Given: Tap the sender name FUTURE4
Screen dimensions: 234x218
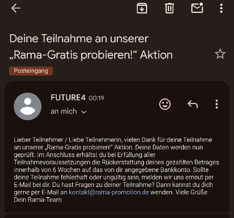Looking at the screenshot, I should [x=68, y=98].
